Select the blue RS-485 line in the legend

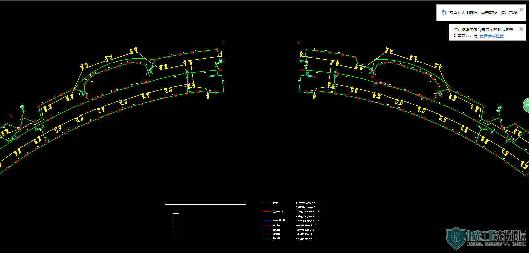[x=266, y=220]
